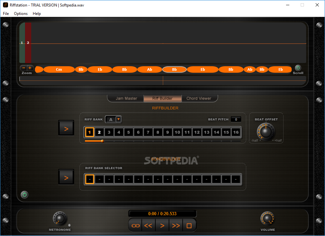Click the red beat 2 region in waveform
The image size is (325, 236).
coord(28,43)
